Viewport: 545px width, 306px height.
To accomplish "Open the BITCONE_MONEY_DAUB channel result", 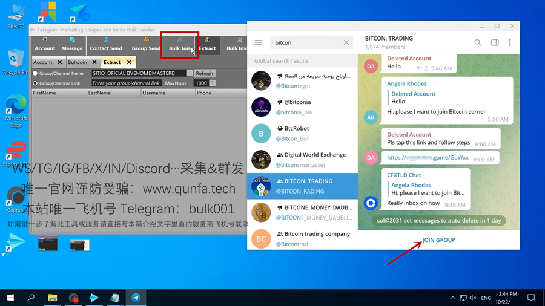I will [x=302, y=212].
